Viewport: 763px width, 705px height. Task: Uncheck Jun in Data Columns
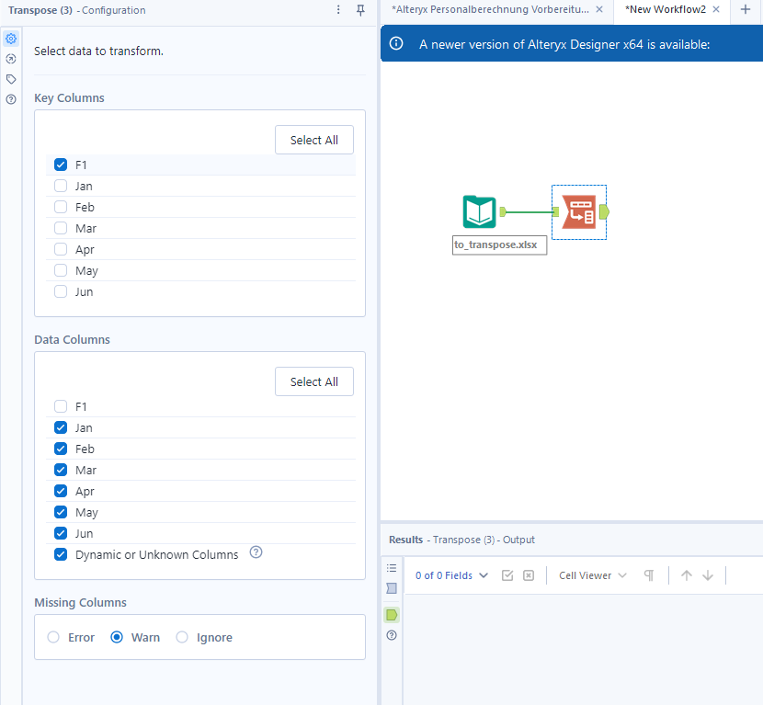[x=61, y=534]
